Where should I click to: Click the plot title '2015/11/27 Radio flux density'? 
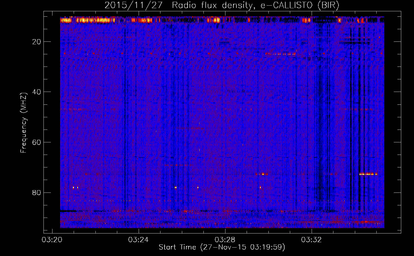[222, 5]
